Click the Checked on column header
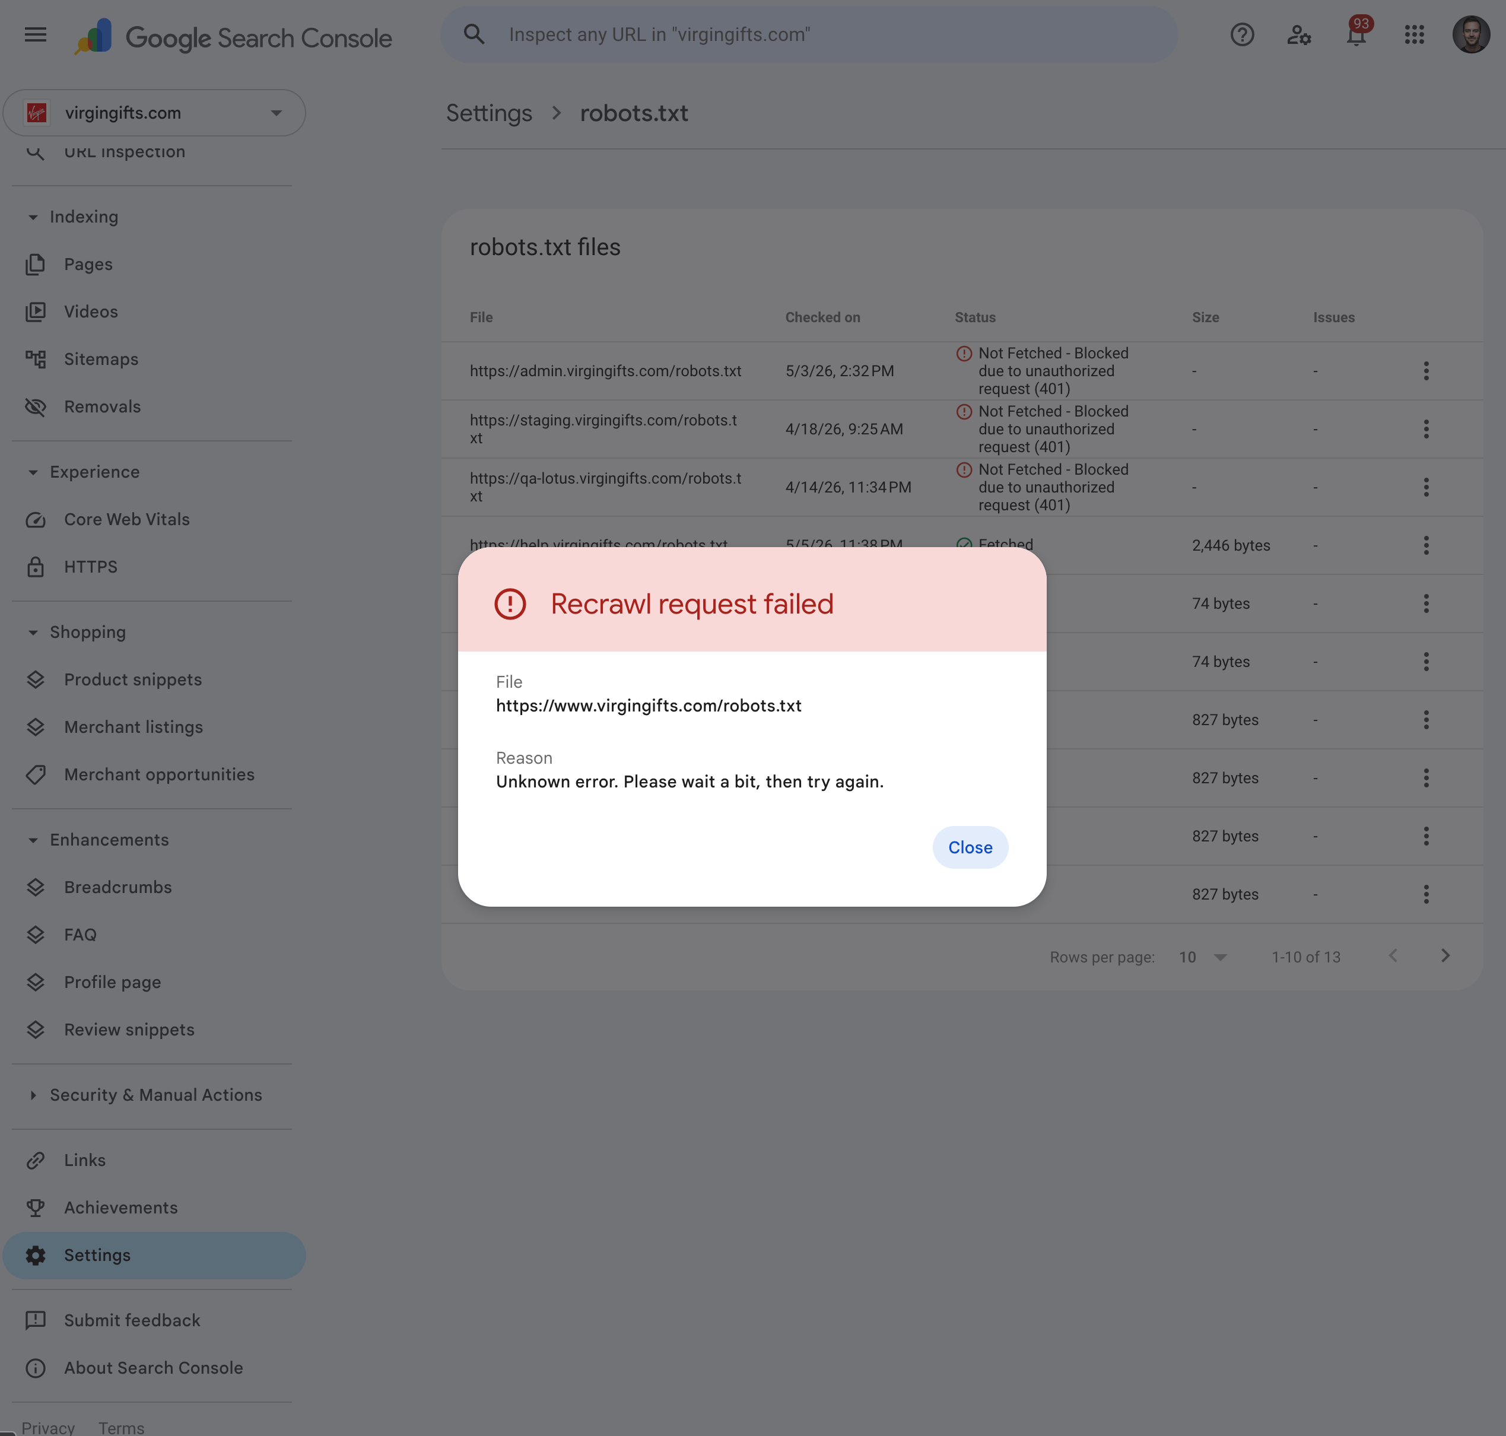Image resolution: width=1506 pixels, height=1436 pixels. [822, 317]
